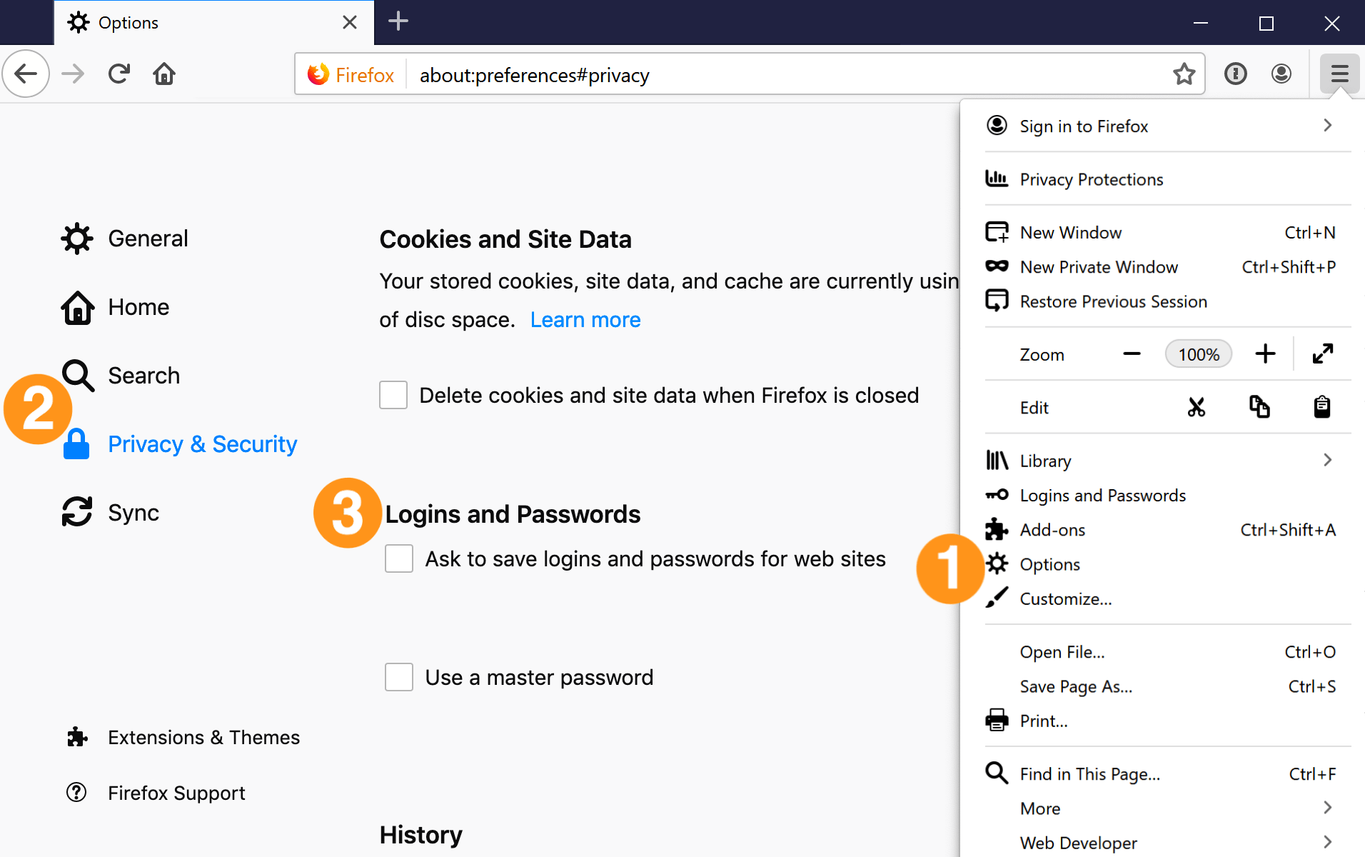
Task: Open the account profile icon
Action: [1281, 74]
